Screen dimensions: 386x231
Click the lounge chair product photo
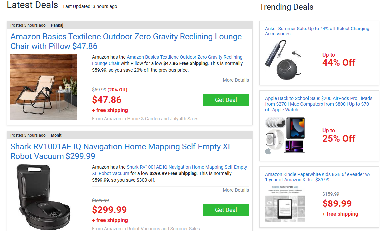coord(44,87)
